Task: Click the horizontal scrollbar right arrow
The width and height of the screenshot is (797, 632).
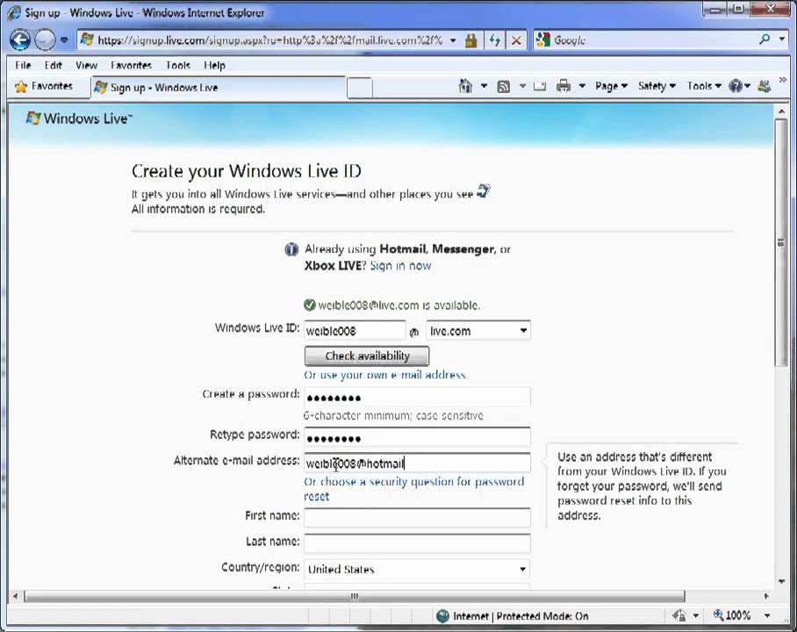Action: pyautogui.click(x=766, y=596)
